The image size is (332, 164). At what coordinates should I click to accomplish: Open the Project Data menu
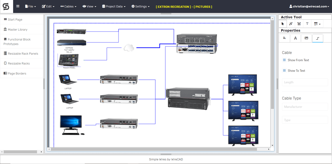(114, 6)
